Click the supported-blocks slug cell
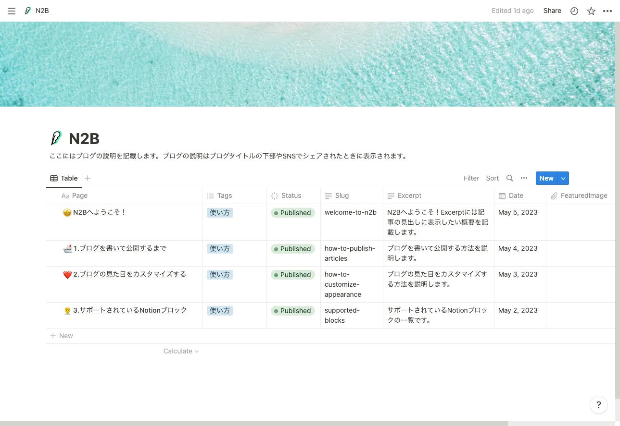The width and height of the screenshot is (620, 426). [x=352, y=316]
